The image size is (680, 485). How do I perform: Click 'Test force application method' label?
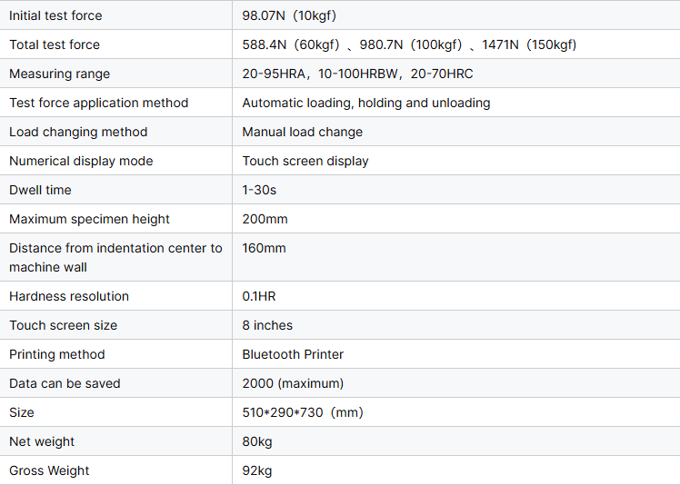(98, 103)
